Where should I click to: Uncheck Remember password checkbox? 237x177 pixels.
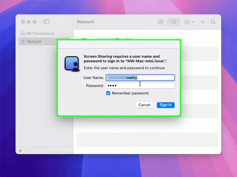tap(108, 93)
